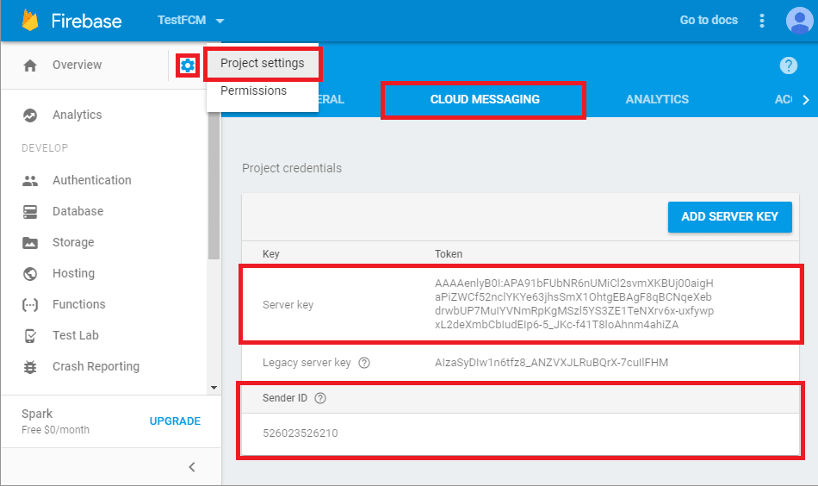Click the Upgrade plan link
Viewport: 818px width, 486px height.
(x=175, y=421)
